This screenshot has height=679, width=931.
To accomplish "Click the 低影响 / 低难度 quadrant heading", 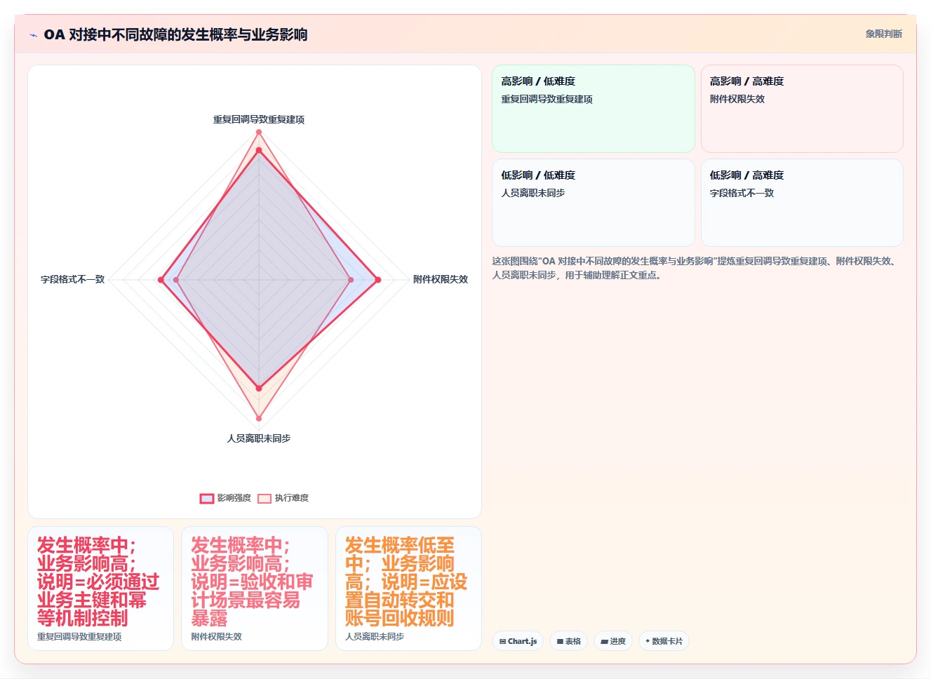I will click(x=538, y=175).
